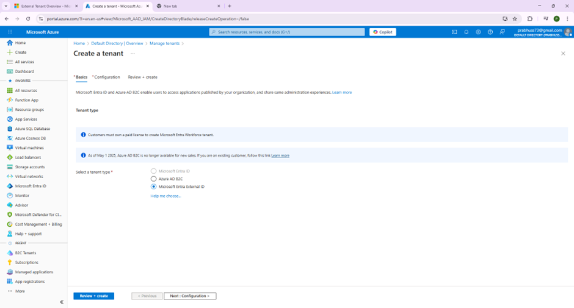Screen dimensions: 574x308
Task: Click the Home icon in sidebar
Action: [10, 43]
